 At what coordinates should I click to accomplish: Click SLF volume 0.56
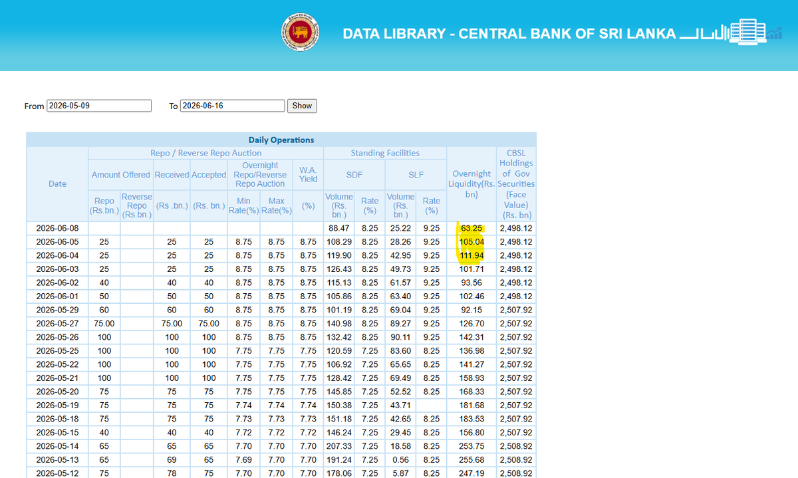pos(400,460)
